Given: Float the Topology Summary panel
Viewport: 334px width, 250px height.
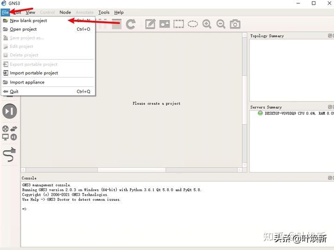Looking at the screenshot, I should 330,36.
